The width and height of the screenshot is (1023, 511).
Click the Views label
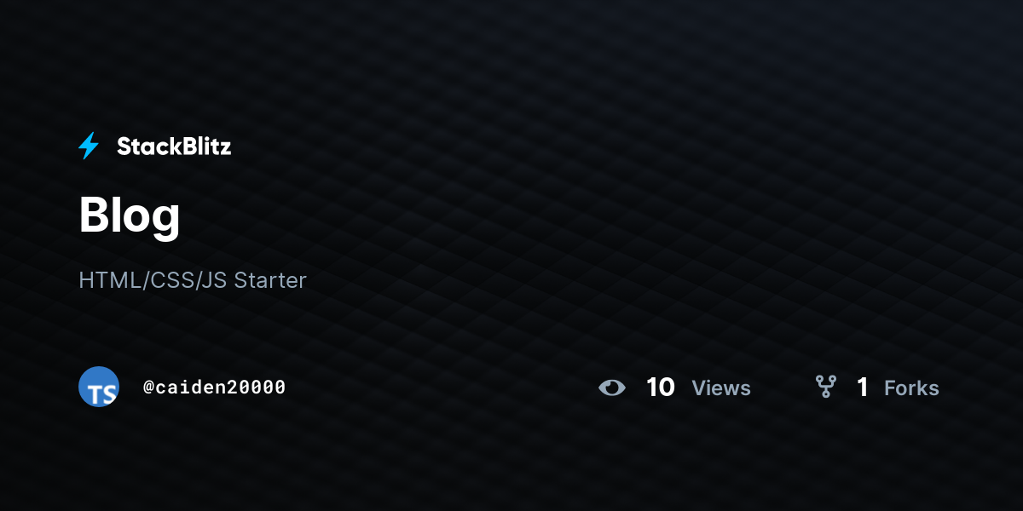(x=721, y=388)
